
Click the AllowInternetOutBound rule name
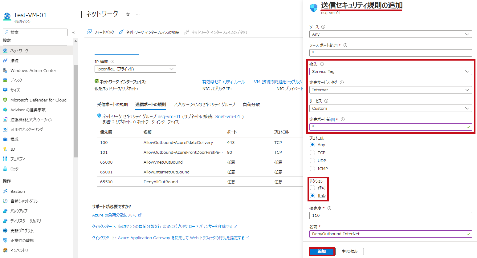point(166,172)
